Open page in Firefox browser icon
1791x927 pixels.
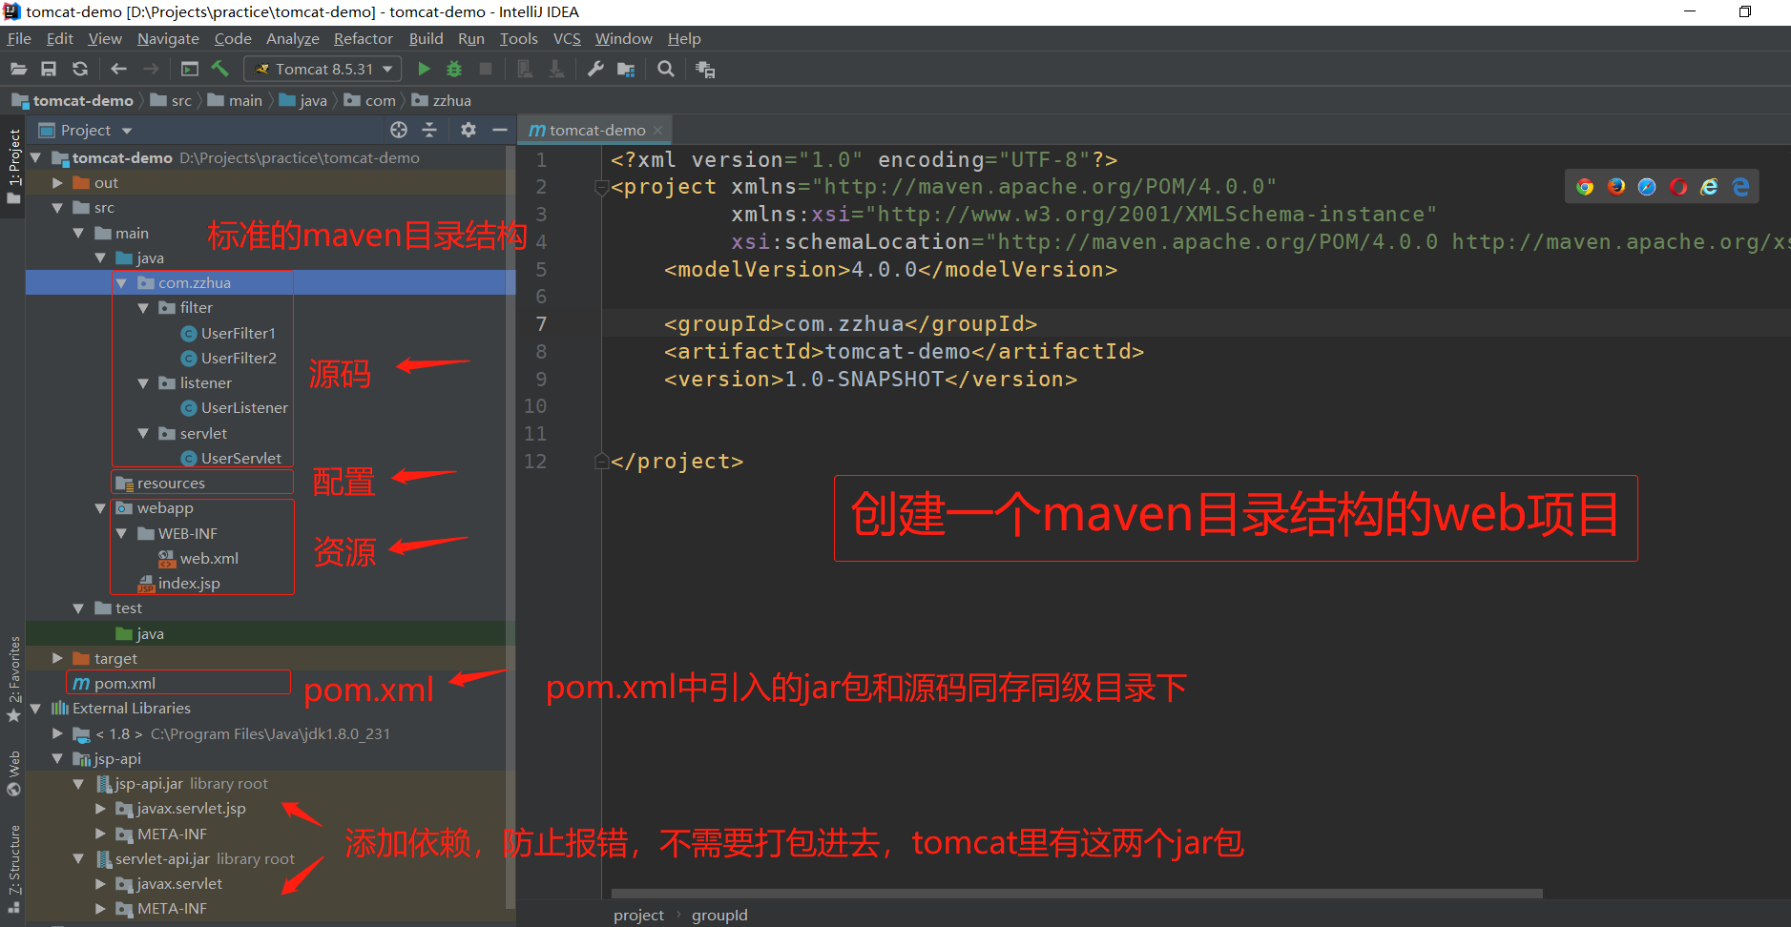[1616, 187]
